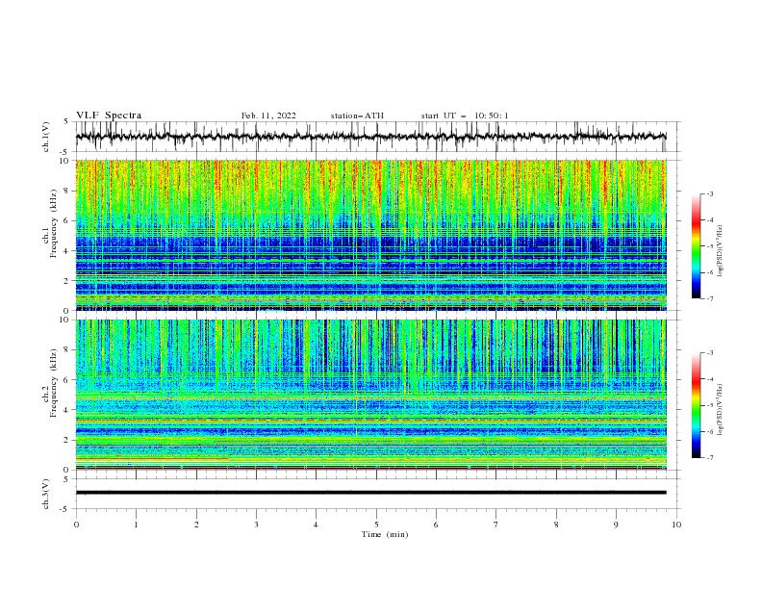Click the "5" tick on ch.1(V) axis
This screenshot has height=589, width=762.
tap(67, 121)
